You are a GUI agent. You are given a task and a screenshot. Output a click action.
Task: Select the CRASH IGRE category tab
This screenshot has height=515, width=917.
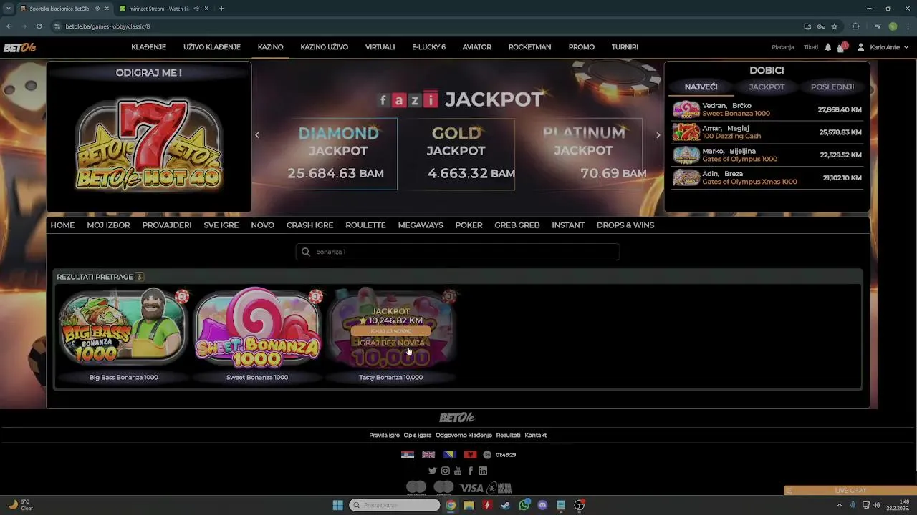309,225
